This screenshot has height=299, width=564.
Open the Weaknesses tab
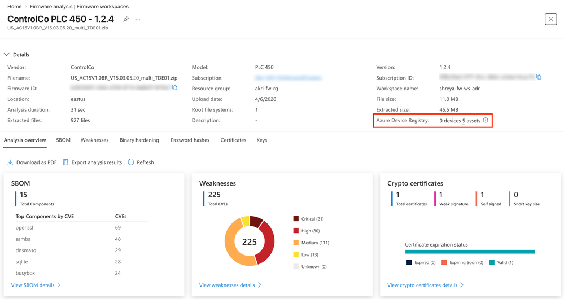95,140
